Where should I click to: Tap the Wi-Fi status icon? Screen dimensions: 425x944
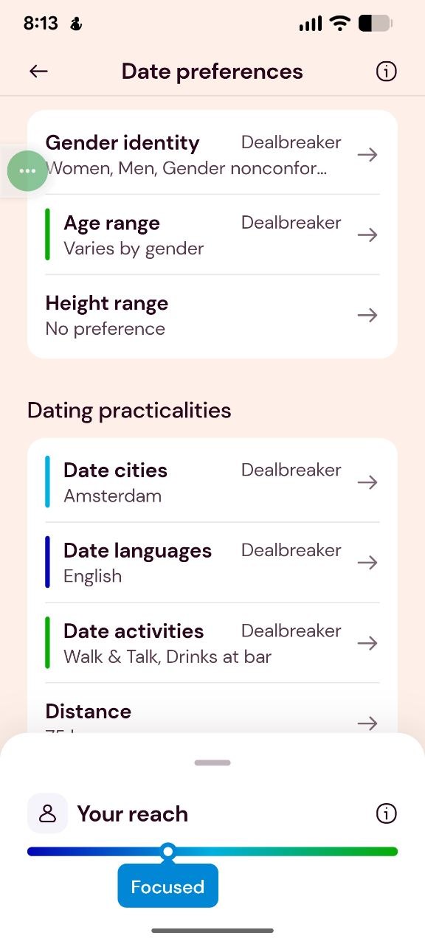[339, 24]
